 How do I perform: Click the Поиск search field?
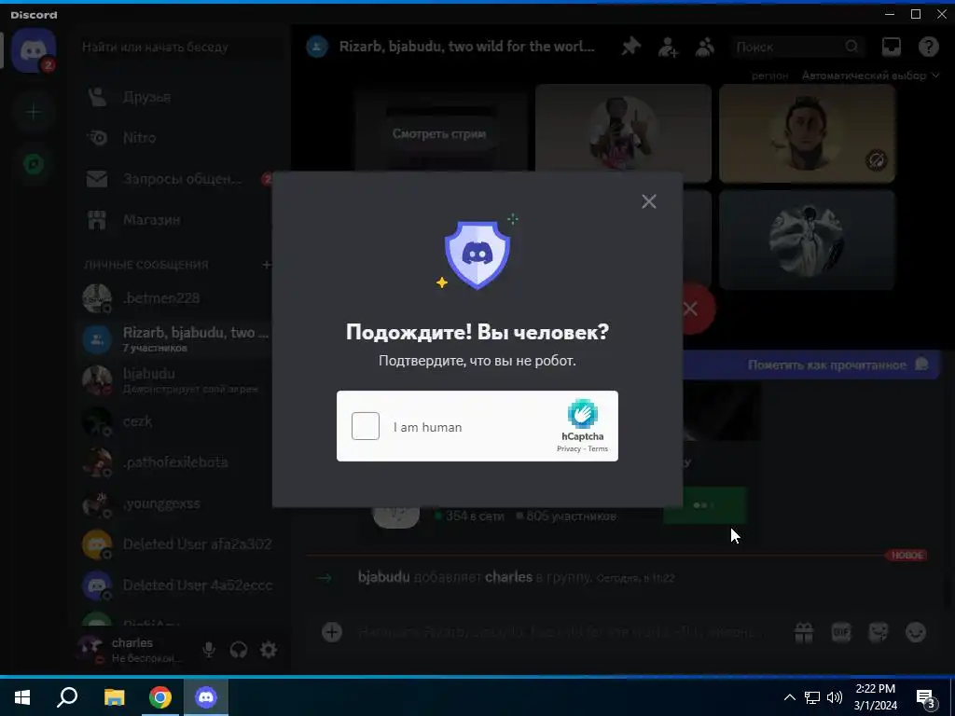[796, 47]
